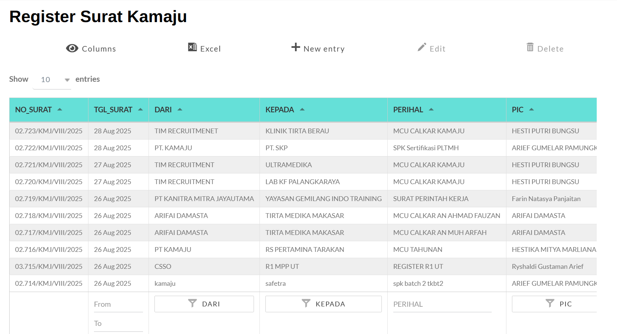
Task: Click the KEPADA column sort chevron
Action: 302,109
